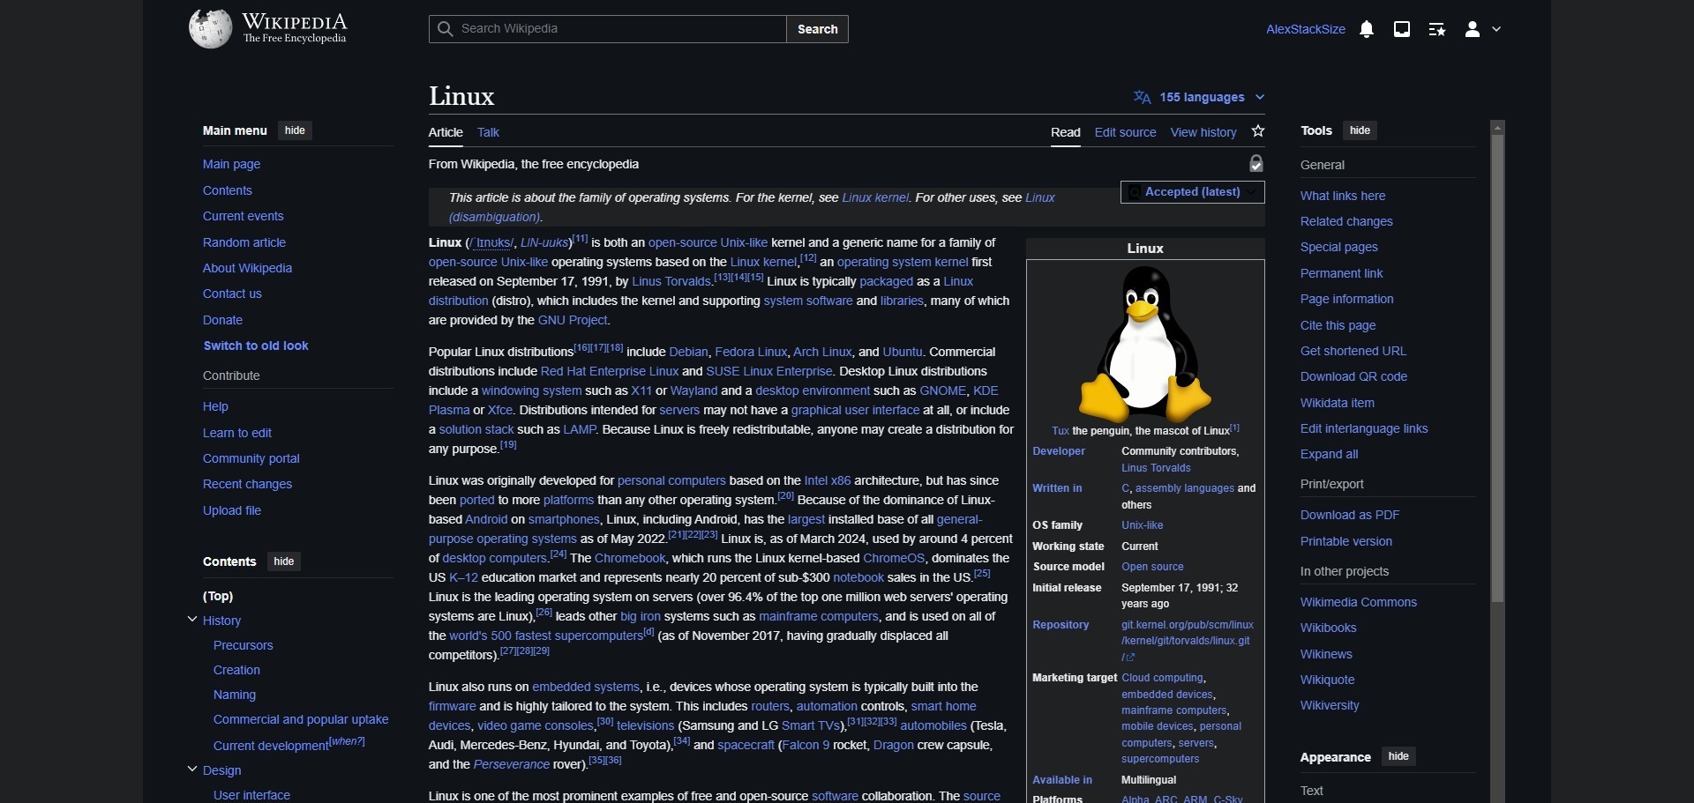Hide the Contents sidebar
Image resolution: width=1694 pixels, height=803 pixels.
pyautogui.click(x=283, y=561)
